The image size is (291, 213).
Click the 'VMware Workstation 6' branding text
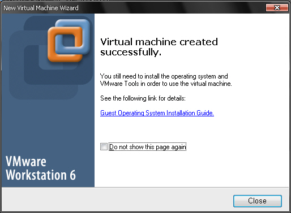click(41, 168)
